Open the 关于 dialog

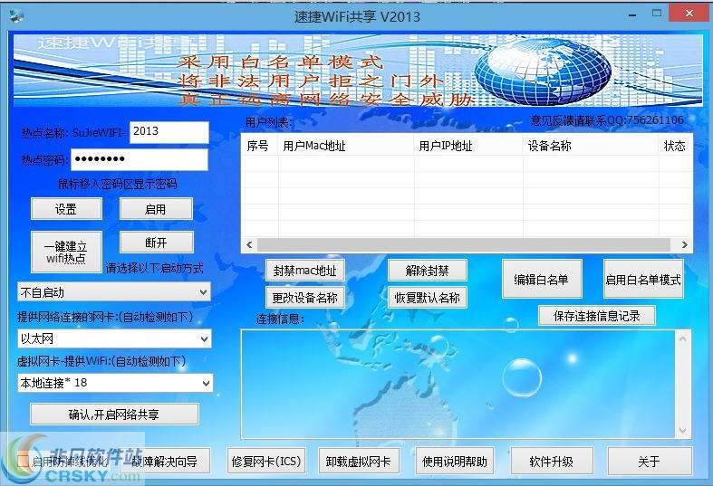(649, 462)
